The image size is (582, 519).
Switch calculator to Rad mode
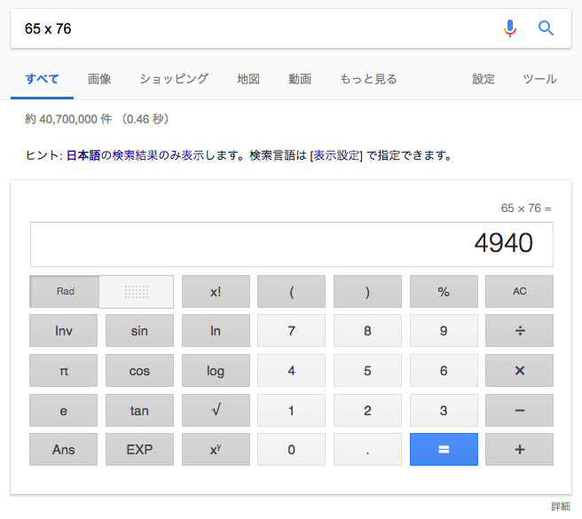coord(65,291)
